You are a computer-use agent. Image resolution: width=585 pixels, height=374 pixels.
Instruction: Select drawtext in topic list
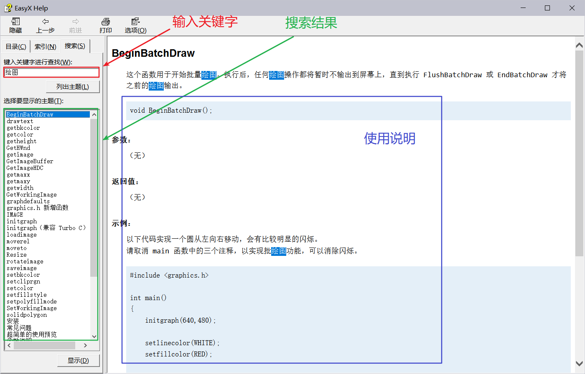20,121
